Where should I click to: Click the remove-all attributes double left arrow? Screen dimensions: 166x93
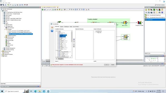tap(74, 47)
